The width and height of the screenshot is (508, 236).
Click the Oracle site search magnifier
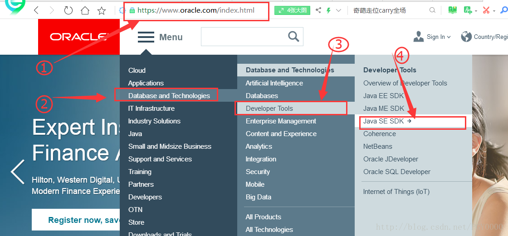point(293,37)
